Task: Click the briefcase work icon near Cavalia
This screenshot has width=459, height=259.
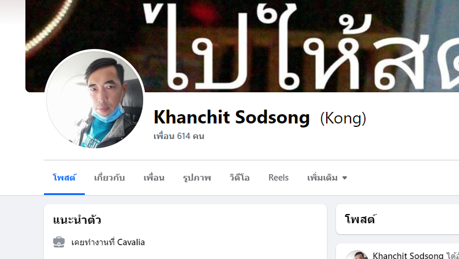Action: [x=59, y=242]
